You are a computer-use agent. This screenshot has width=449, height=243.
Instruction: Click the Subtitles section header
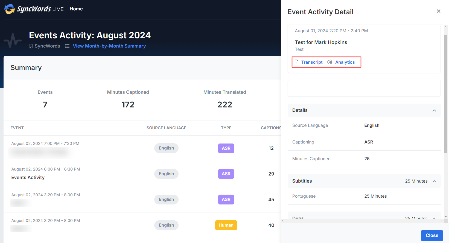click(364, 181)
